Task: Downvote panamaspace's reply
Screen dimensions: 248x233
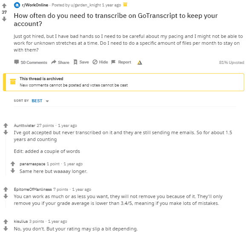Action: (x=13, y=171)
